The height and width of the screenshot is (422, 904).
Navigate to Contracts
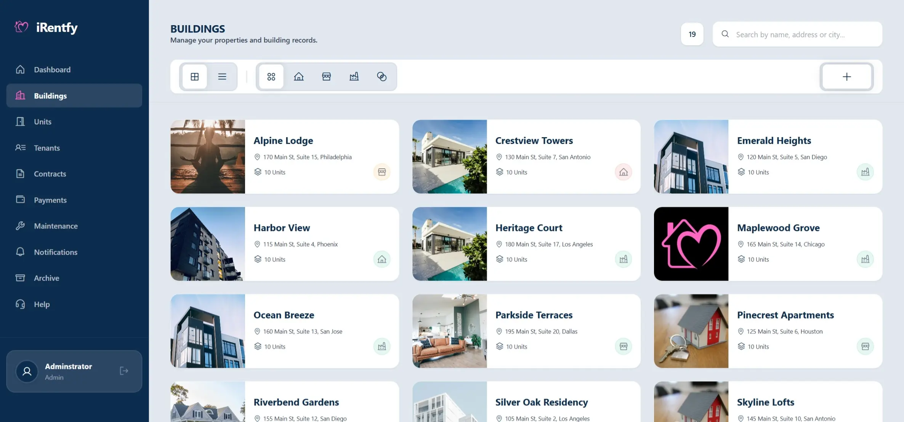(74, 174)
